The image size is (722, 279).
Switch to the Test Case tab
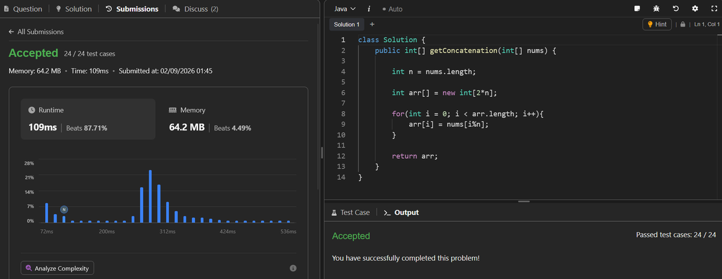(351, 212)
